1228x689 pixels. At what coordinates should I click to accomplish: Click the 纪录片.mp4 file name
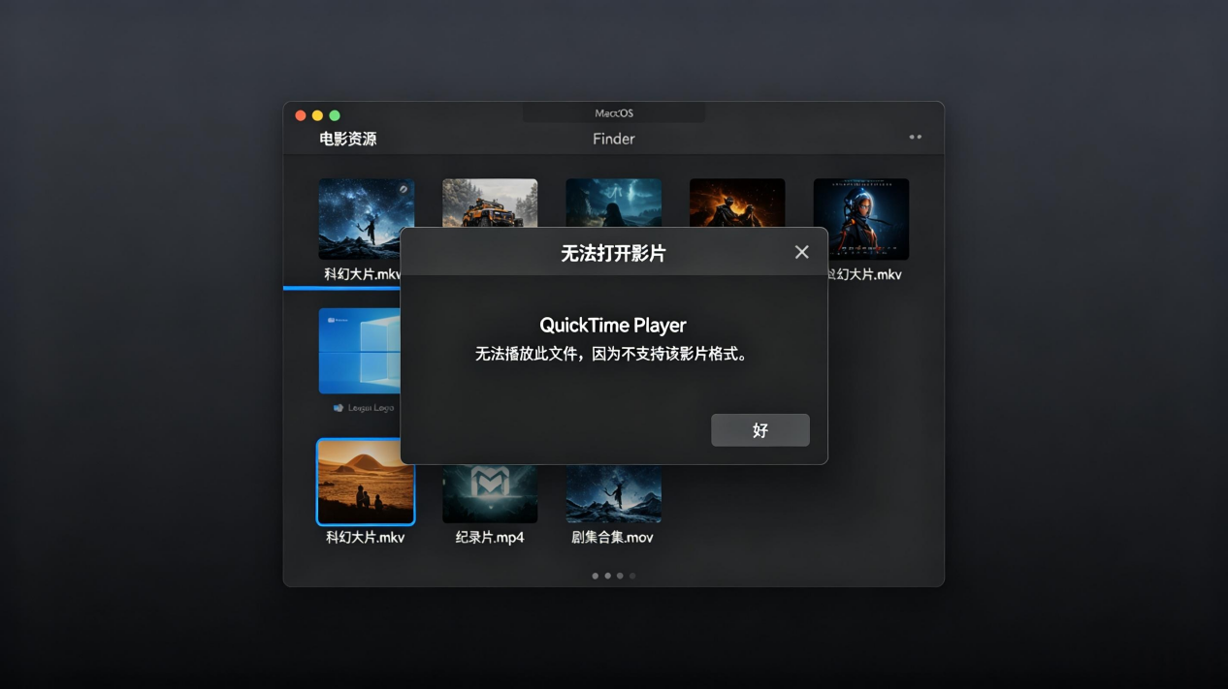coord(490,537)
